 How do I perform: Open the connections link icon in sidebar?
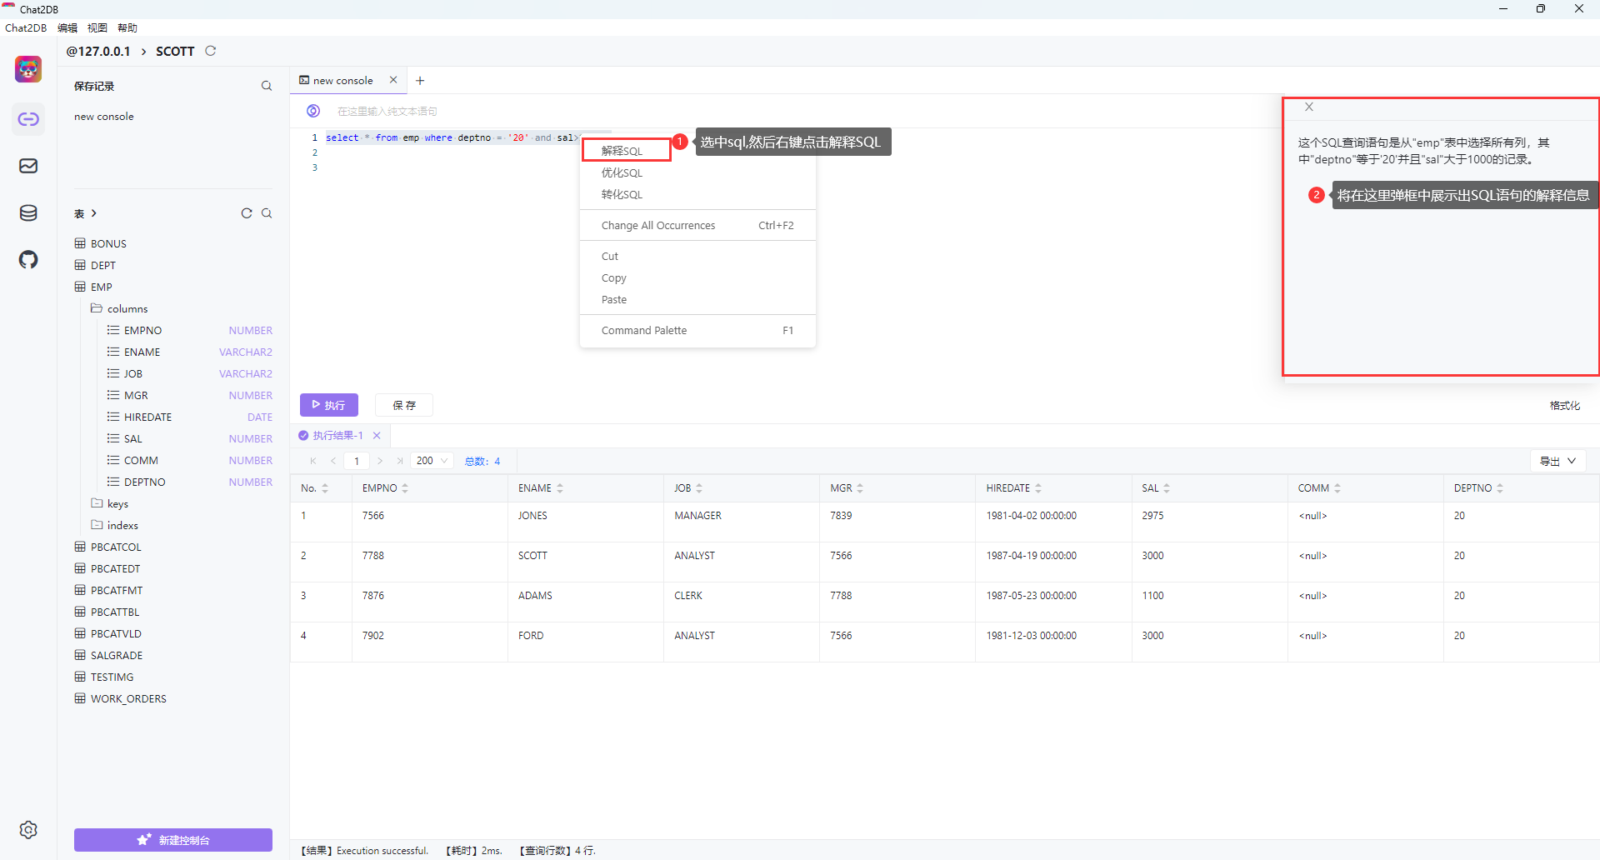[x=28, y=119]
